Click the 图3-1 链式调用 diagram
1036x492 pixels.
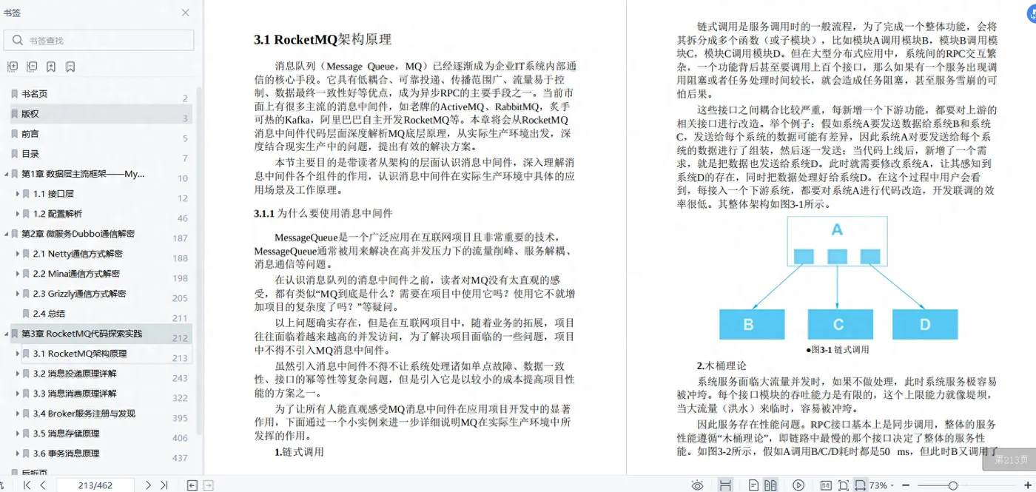(837, 278)
